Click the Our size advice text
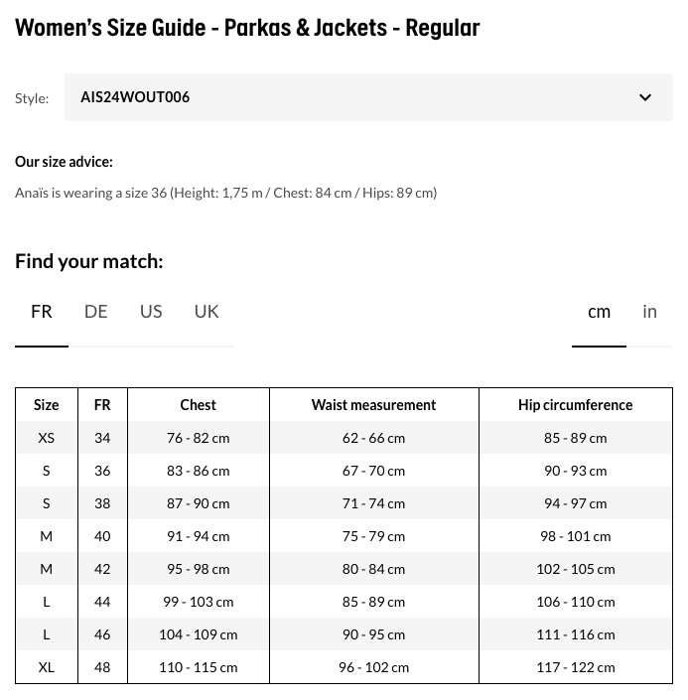The image size is (688, 700). [x=64, y=162]
